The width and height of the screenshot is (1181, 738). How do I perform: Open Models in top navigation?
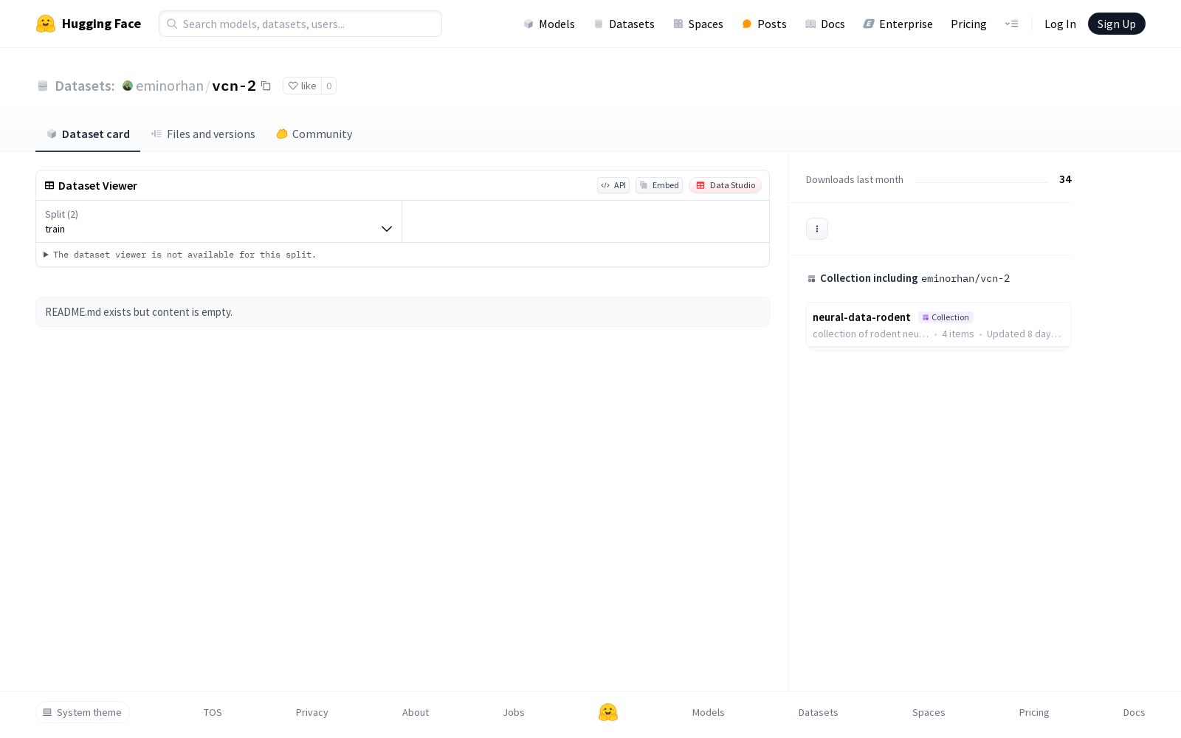point(548,24)
